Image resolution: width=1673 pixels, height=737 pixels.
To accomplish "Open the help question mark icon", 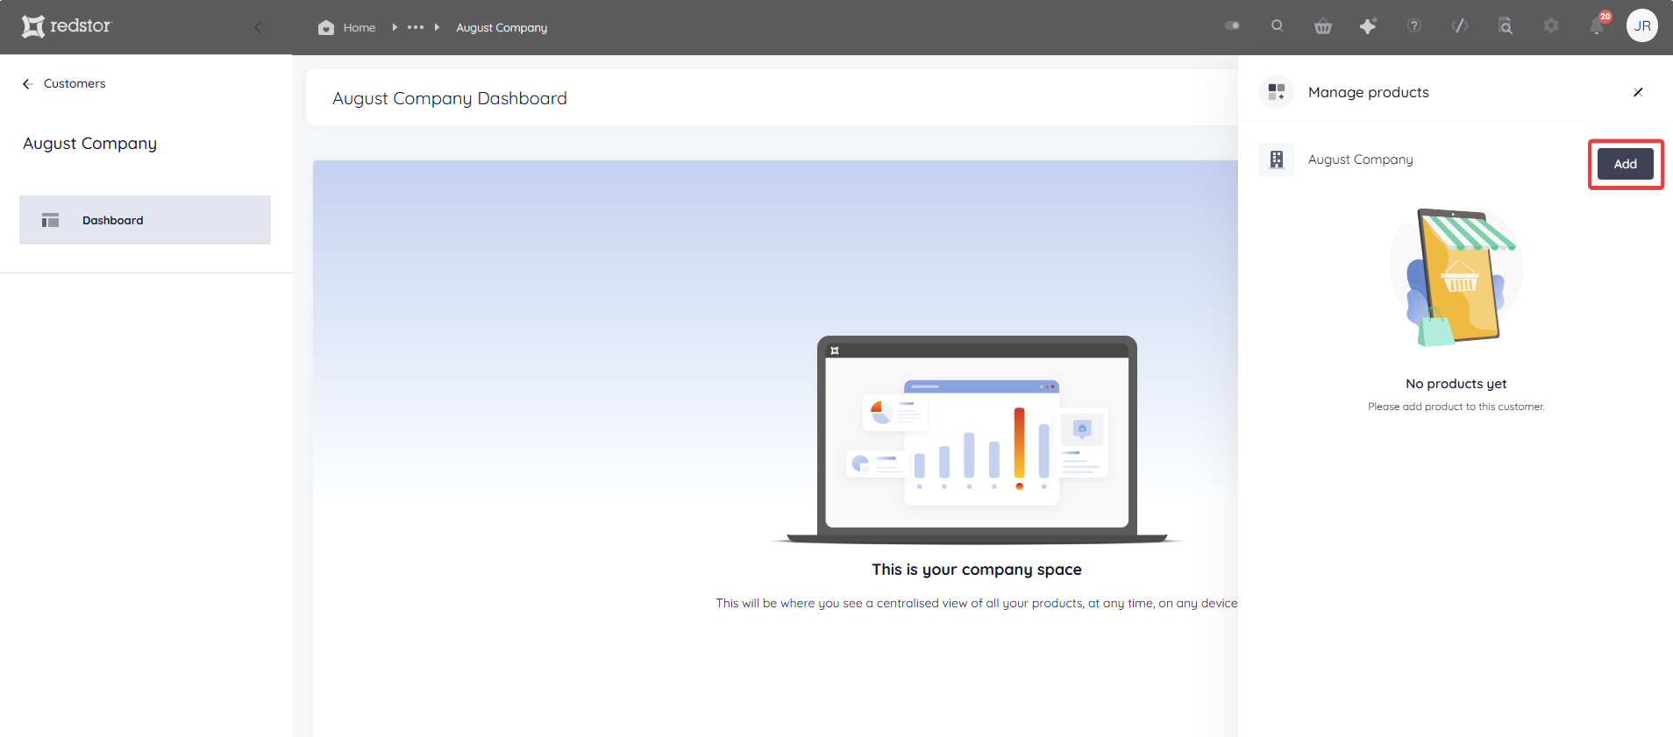I will point(1414,25).
